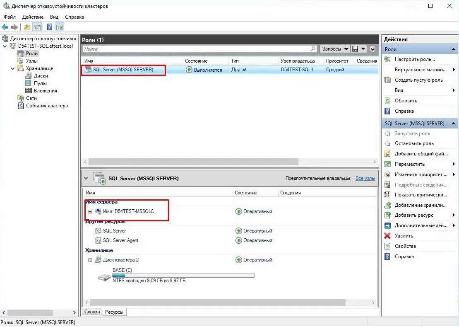Click the Свойства icon
The height and width of the screenshot is (327, 459).
tap(387, 246)
